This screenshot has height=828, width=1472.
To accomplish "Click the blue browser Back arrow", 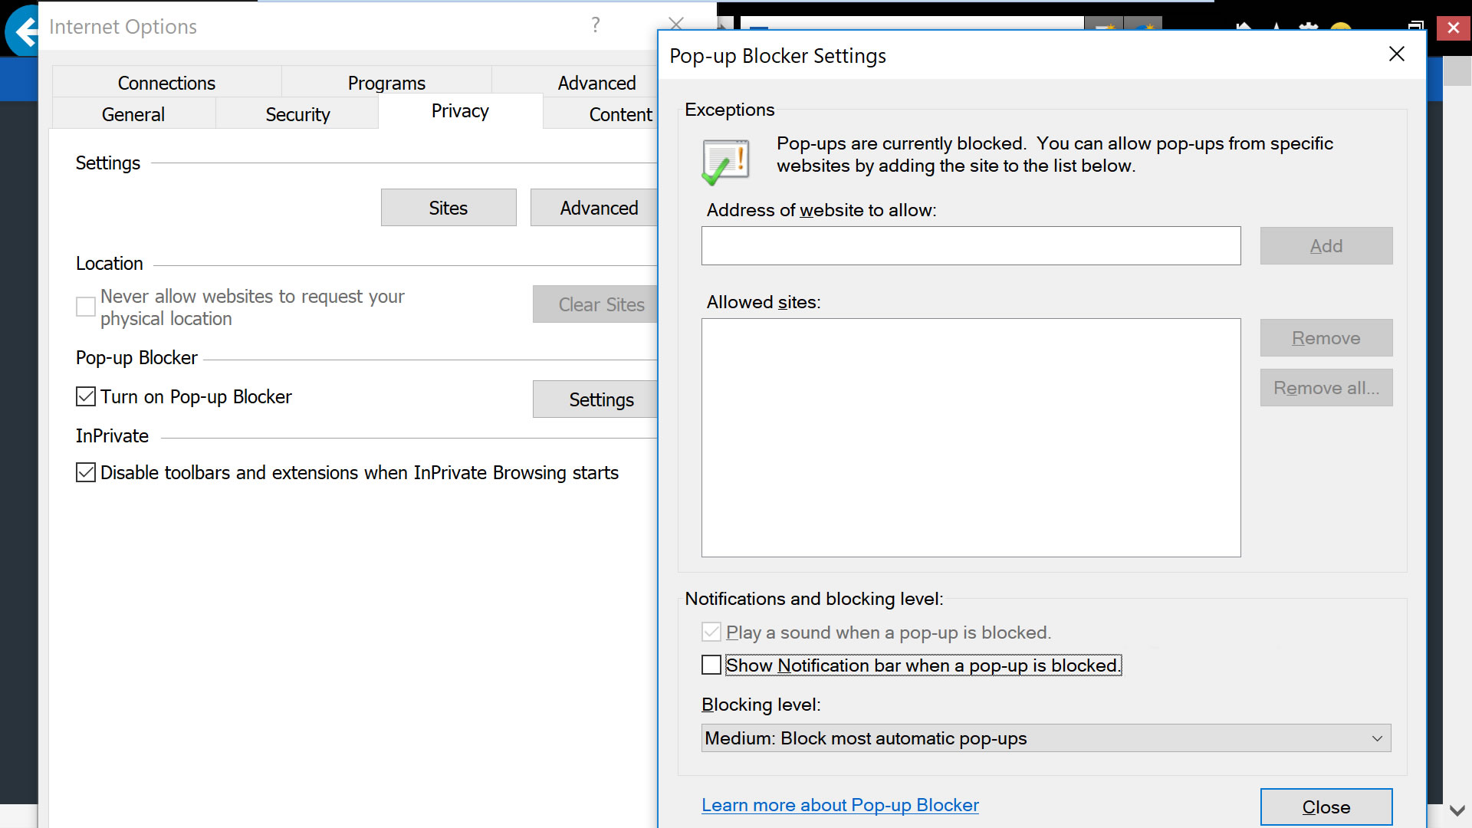I will coord(23,32).
